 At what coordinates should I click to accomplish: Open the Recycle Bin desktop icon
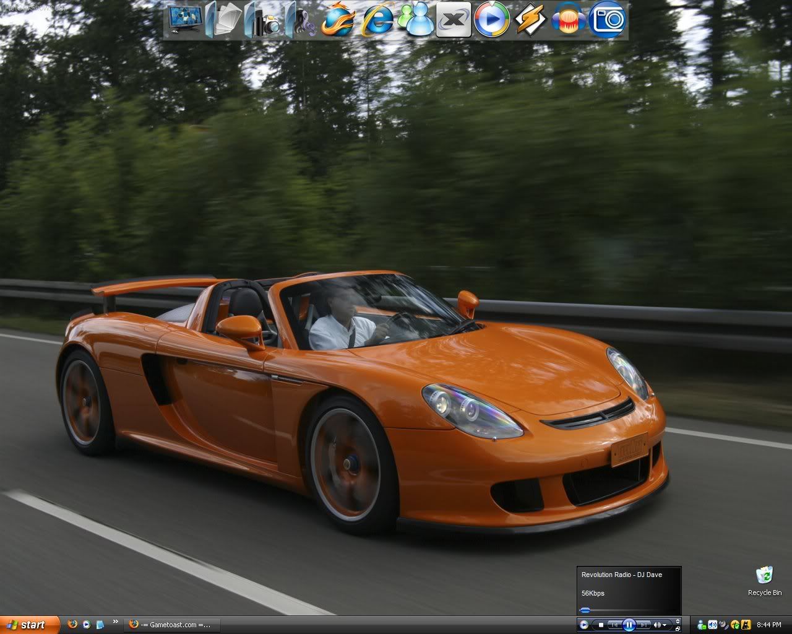[x=765, y=581]
